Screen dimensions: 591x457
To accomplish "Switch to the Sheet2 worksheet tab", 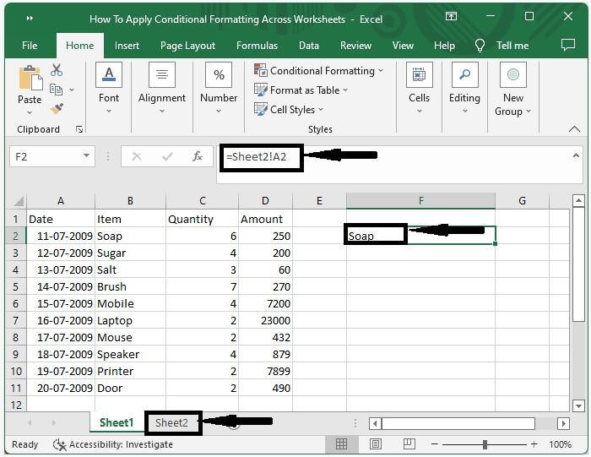I will pyautogui.click(x=171, y=422).
